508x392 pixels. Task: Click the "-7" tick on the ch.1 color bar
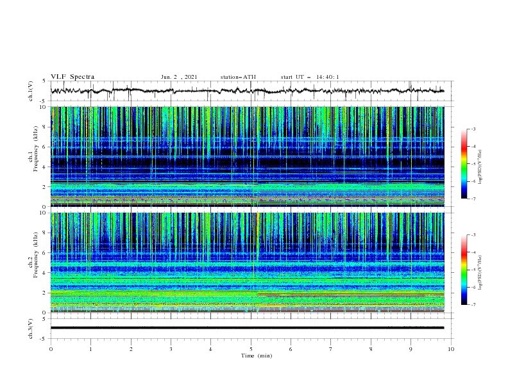click(473, 199)
